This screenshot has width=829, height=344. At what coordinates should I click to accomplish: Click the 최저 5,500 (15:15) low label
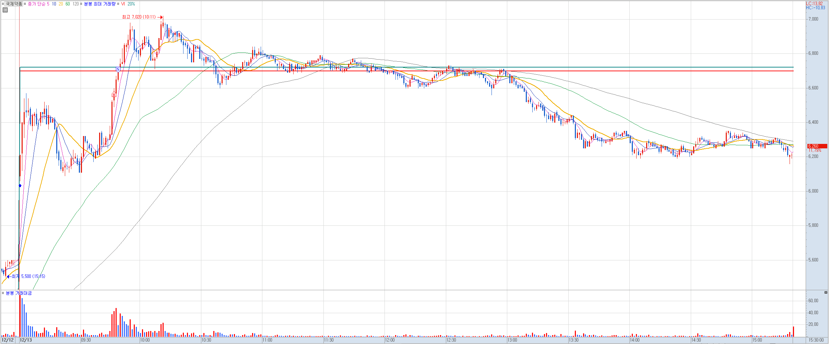(x=28, y=276)
